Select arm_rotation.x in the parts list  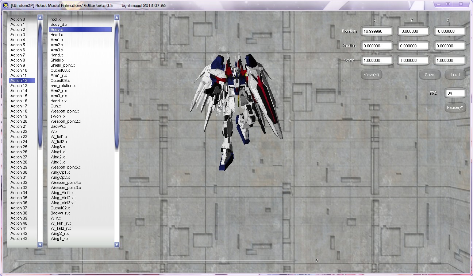click(80, 86)
